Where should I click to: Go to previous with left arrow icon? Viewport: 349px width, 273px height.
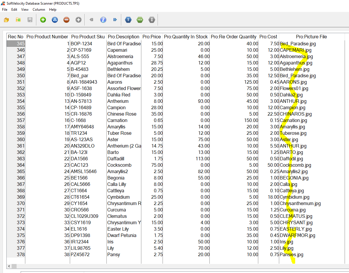[x=91, y=20]
